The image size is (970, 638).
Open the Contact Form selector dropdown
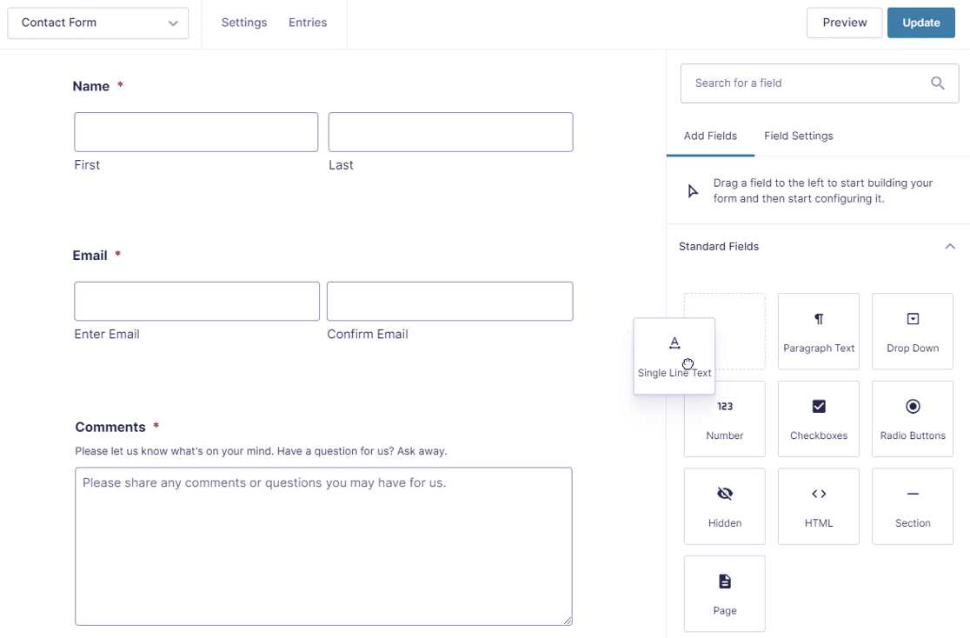pyautogui.click(x=97, y=23)
